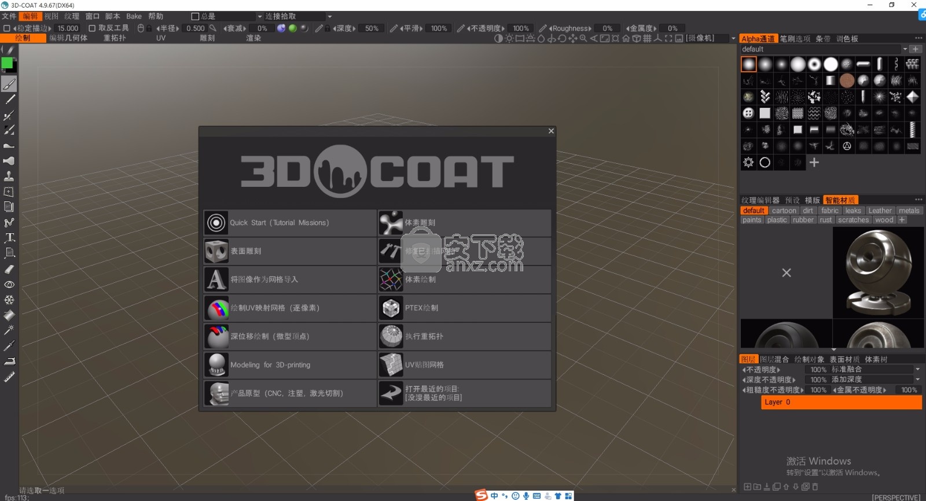Move layer up with the up arrow icon
The image size is (926, 501).
pyautogui.click(x=786, y=487)
